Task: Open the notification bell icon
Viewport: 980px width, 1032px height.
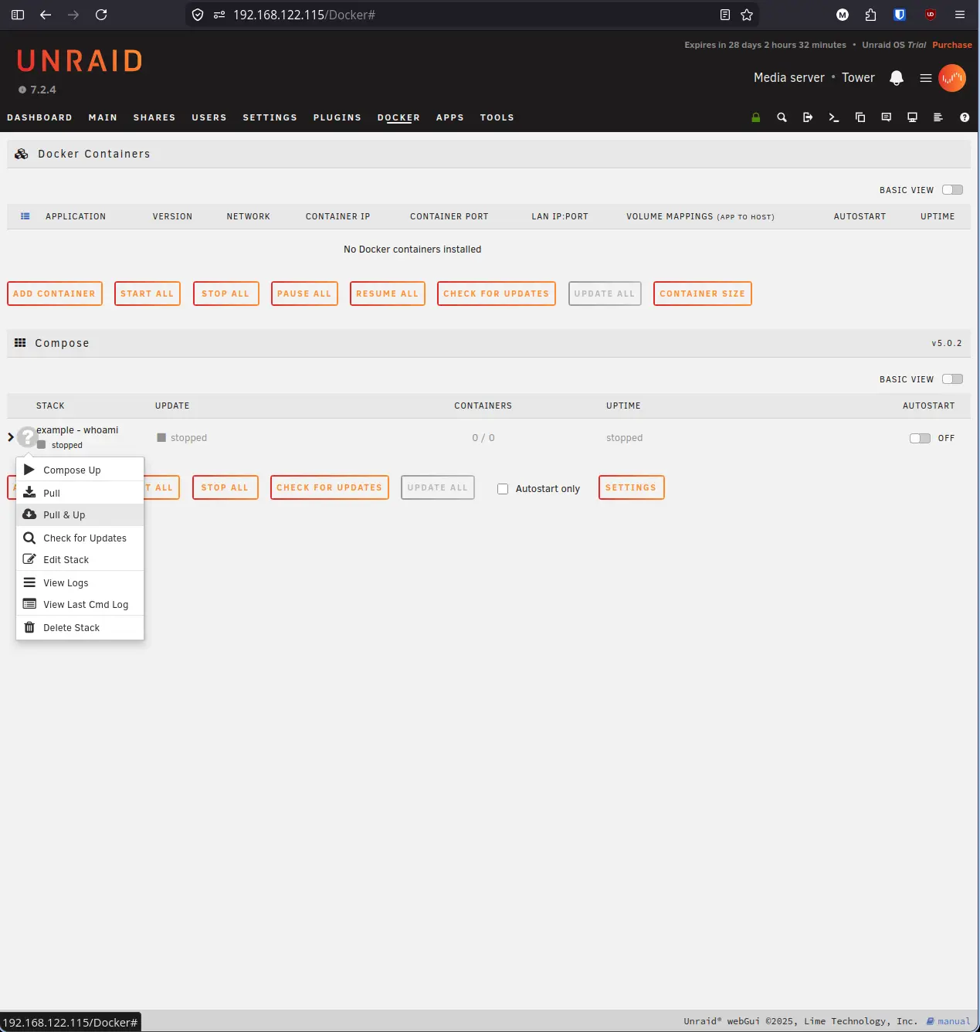Action: pos(897,78)
